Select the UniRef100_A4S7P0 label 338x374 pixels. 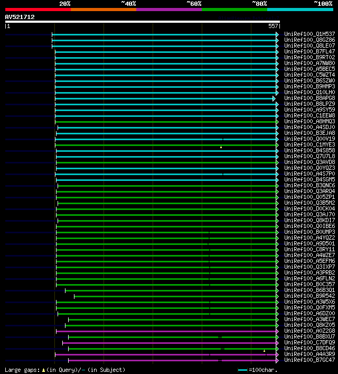tap(309, 174)
